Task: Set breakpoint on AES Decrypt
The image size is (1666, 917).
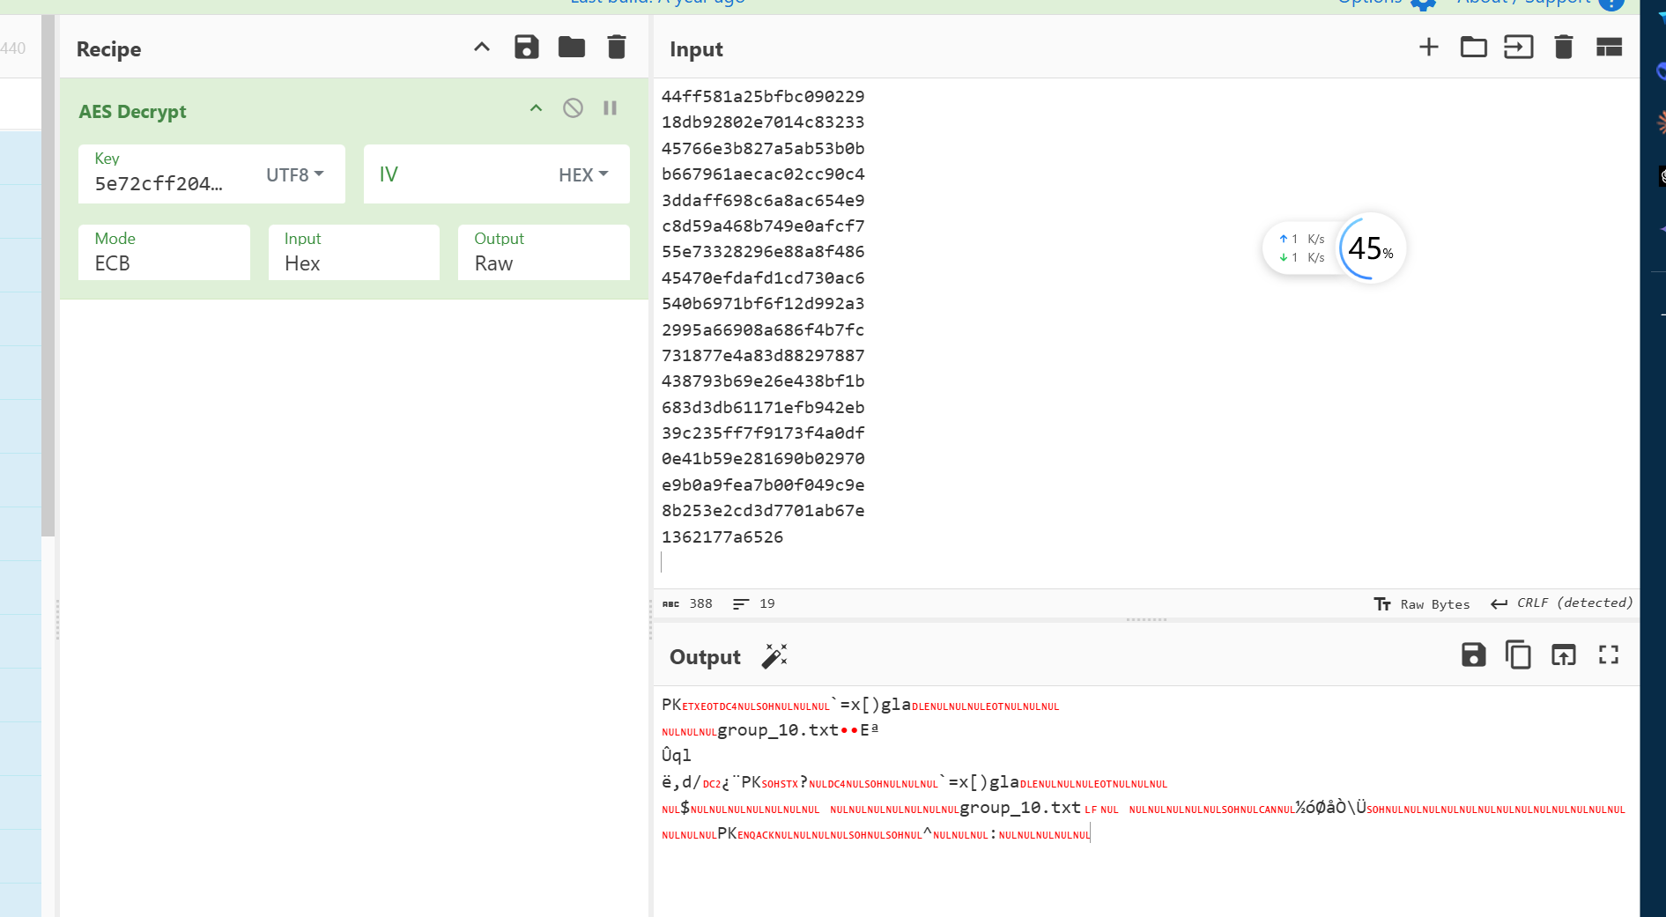Action: [x=610, y=108]
